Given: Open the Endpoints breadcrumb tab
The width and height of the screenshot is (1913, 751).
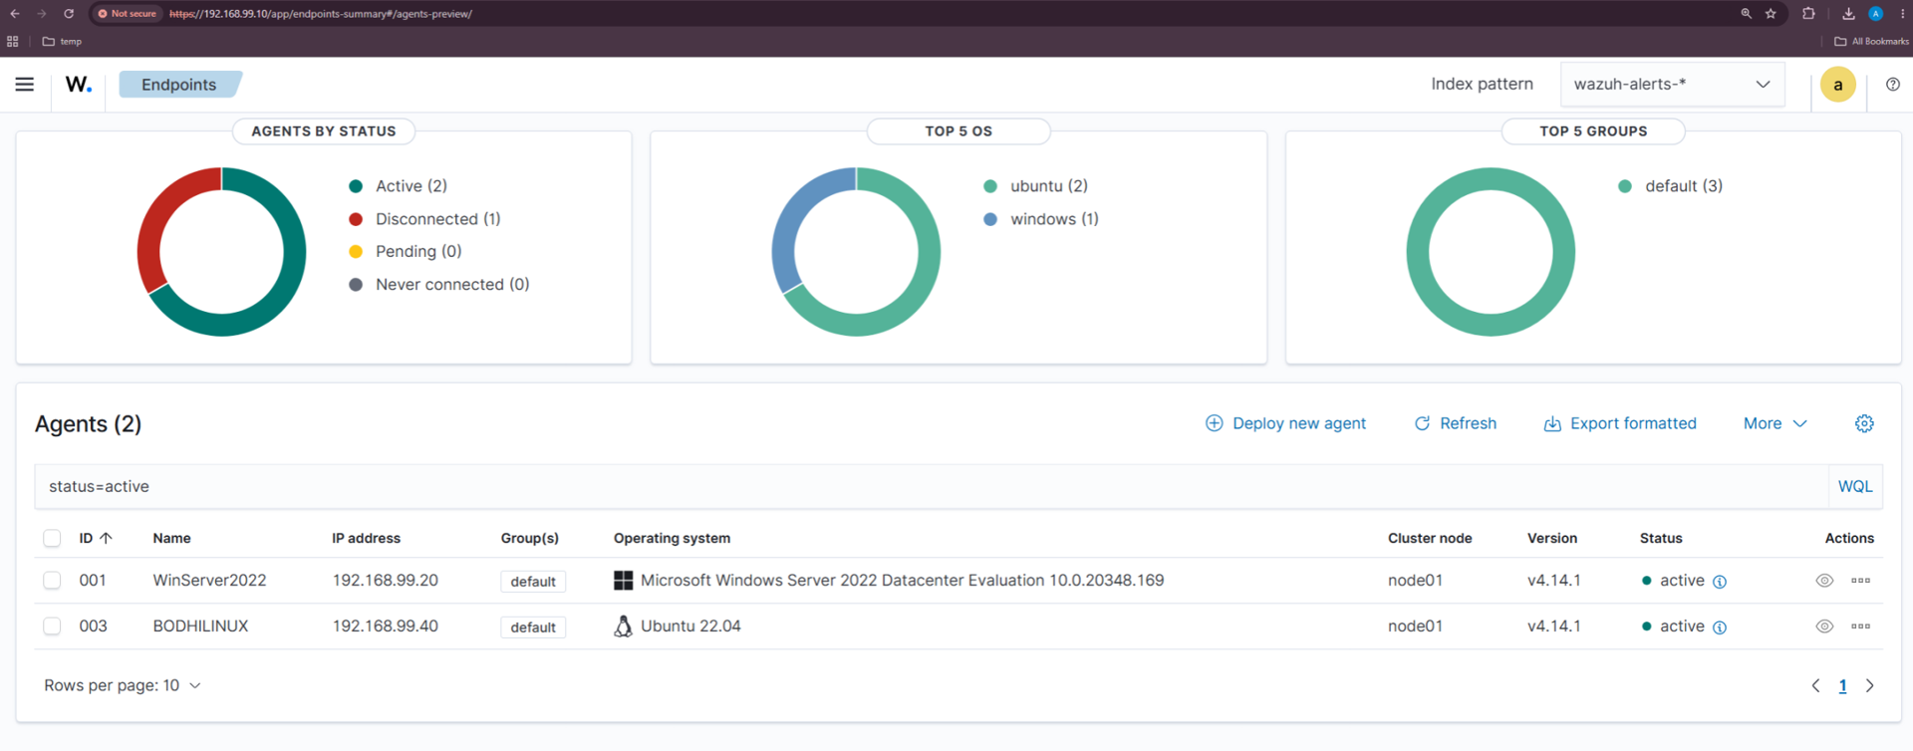Looking at the screenshot, I should click(179, 85).
